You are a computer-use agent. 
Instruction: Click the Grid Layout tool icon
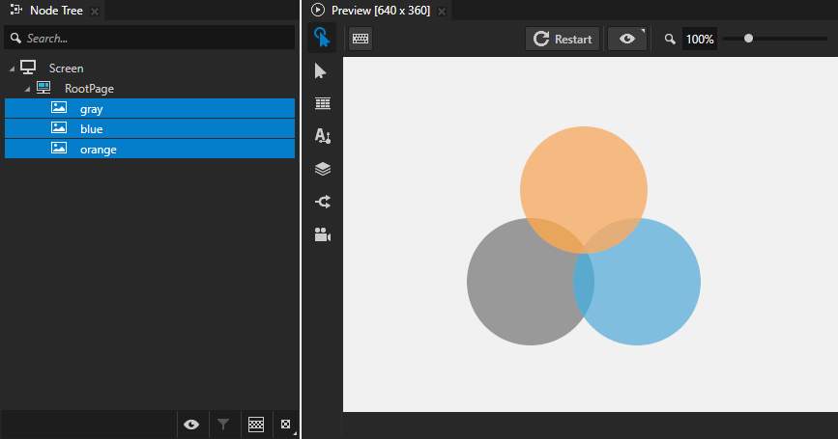pos(322,103)
